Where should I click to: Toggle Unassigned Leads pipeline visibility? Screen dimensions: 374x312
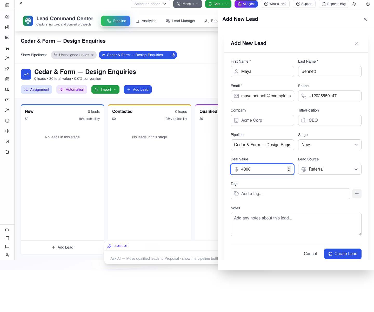tap(74, 55)
